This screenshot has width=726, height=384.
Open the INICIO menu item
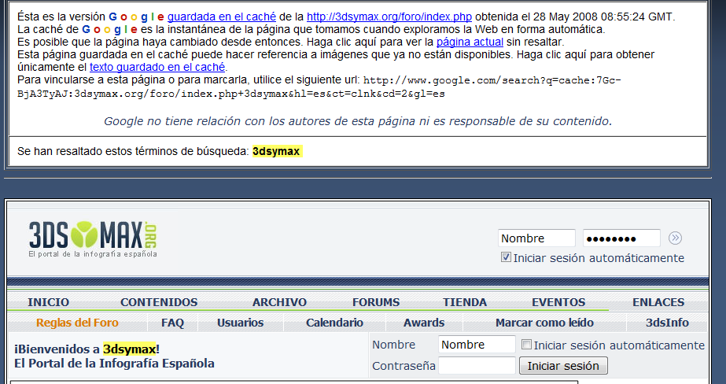48,302
